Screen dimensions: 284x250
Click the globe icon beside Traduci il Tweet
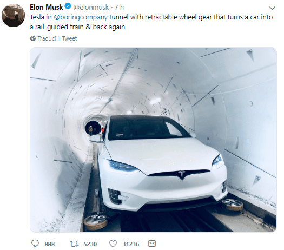click(33, 38)
